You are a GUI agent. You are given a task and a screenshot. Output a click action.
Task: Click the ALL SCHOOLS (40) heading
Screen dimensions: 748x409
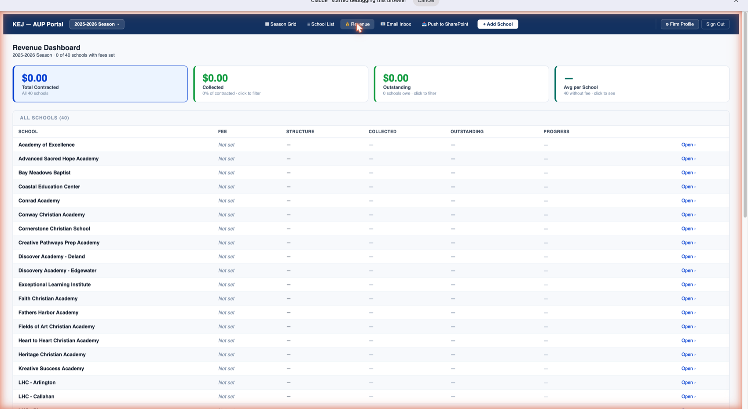point(44,118)
